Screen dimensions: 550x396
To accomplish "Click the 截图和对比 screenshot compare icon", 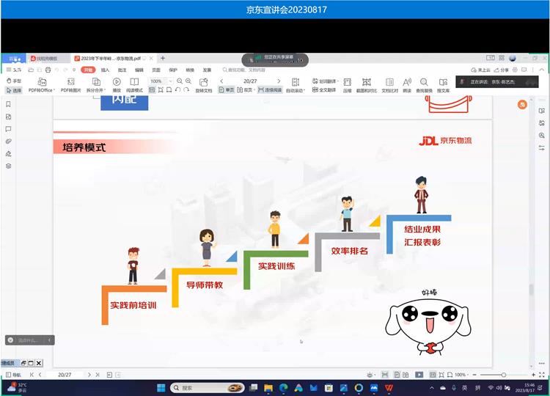I will 366,81.
